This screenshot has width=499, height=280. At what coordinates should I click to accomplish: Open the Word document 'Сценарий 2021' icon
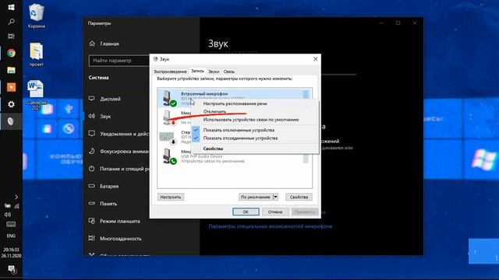[36, 95]
